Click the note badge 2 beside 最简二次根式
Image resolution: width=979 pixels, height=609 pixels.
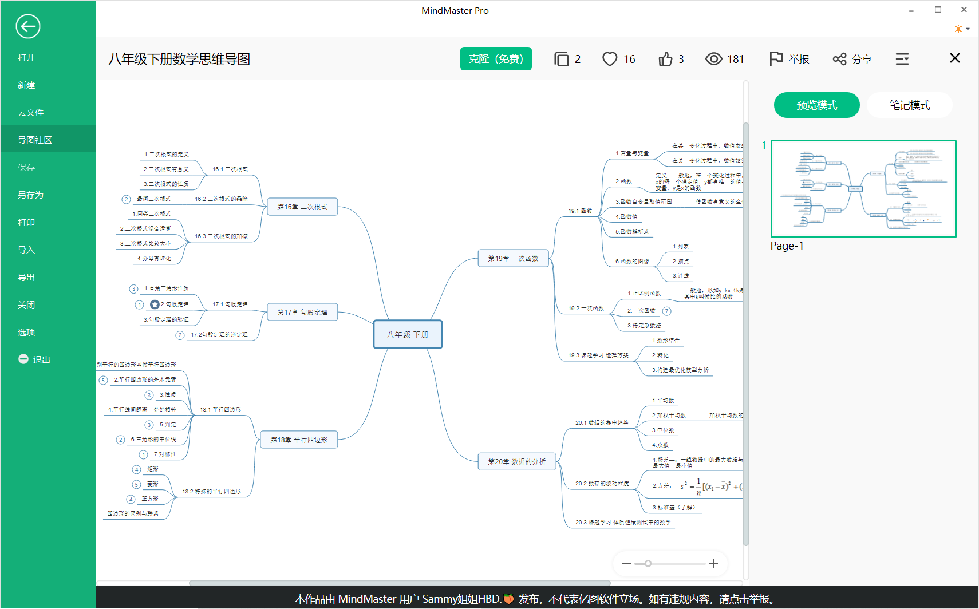click(x=126, y=200)
